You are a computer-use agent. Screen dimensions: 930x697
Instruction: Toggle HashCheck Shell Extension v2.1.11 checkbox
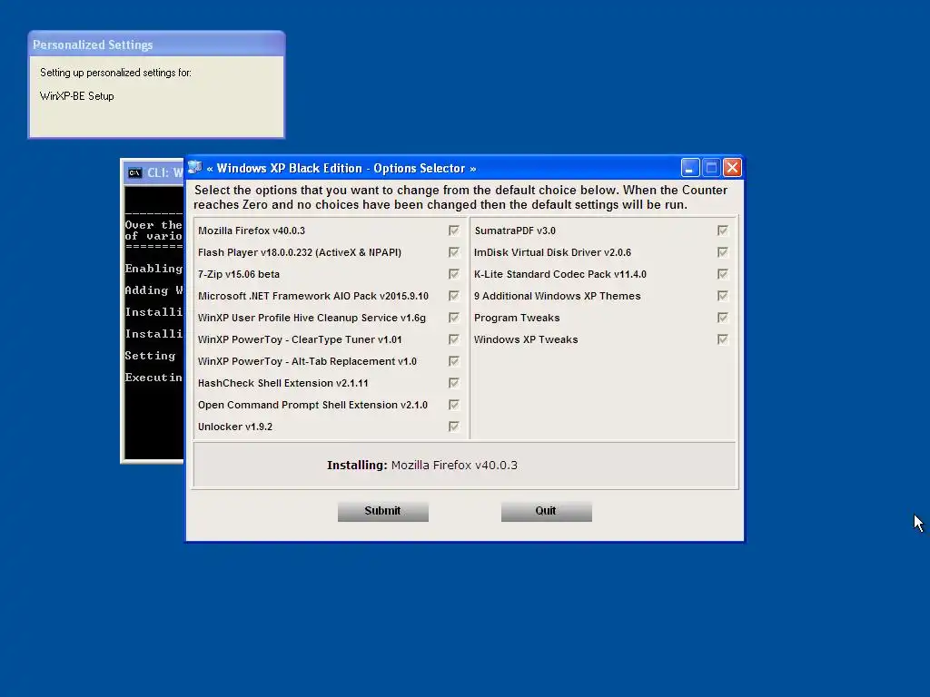pyautogui.click(x=454, y=383)
